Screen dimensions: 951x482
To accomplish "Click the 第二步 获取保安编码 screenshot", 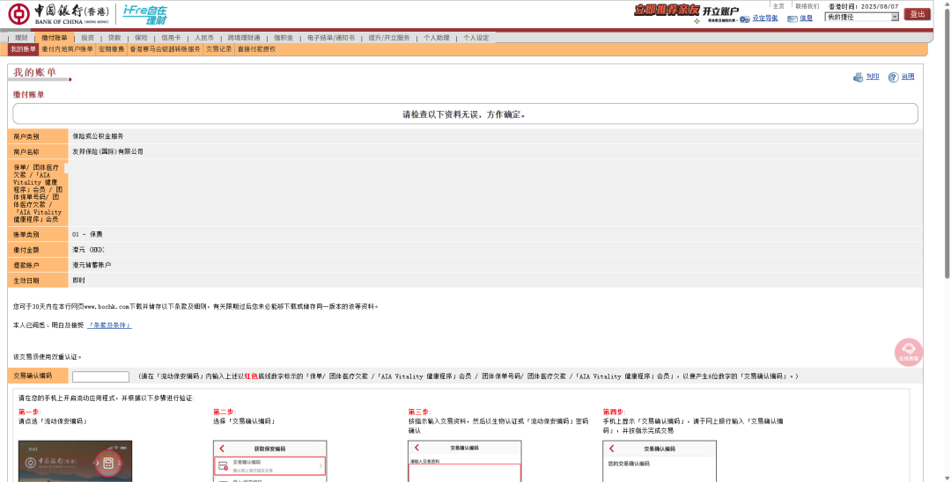I will tap(270, 462).
